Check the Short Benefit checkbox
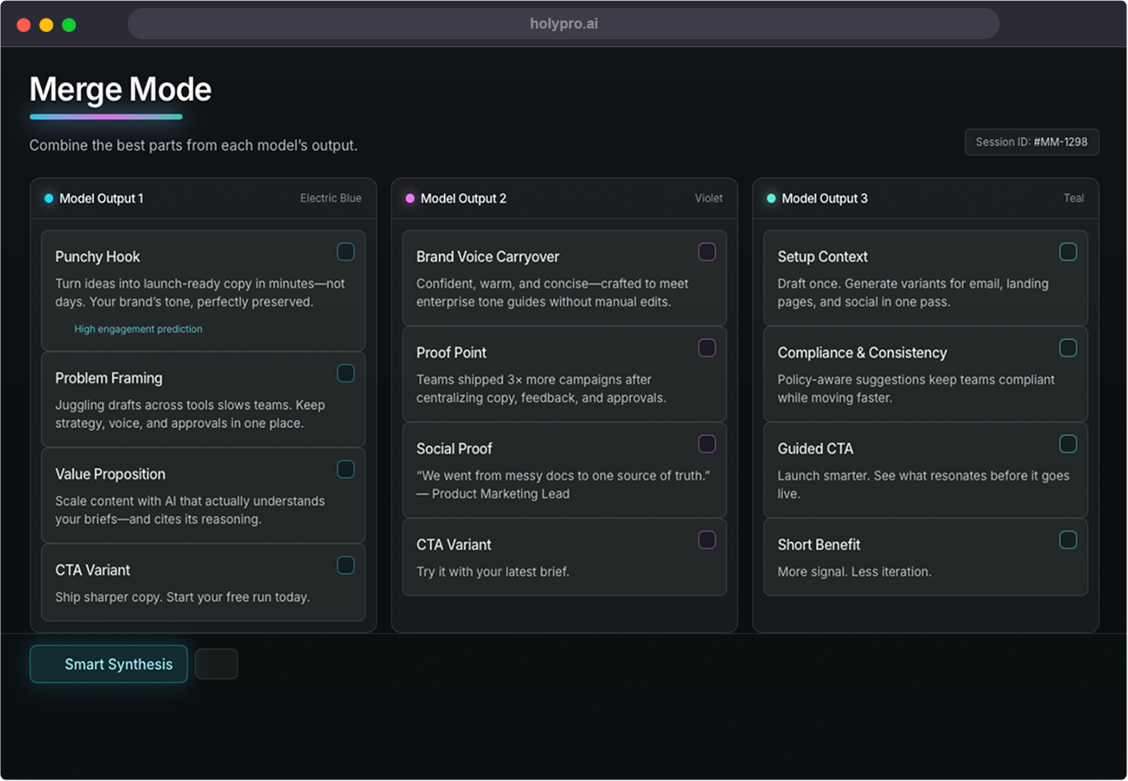This screenshot has height=781, width=1128. tap(1068, 540)
